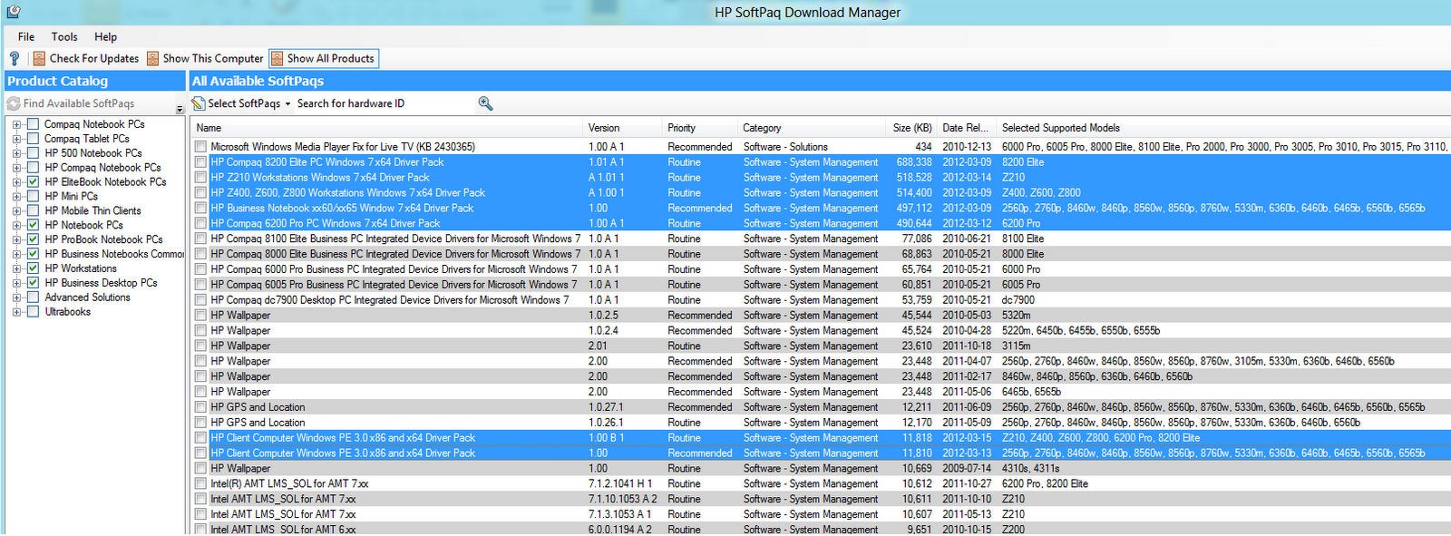This screenshot has width=1451, height=536.
Task: Click Find Available SoftPaqs button
Action: (x=71, y=103)
